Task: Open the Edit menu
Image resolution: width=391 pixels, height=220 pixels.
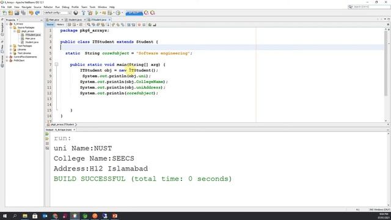Action: click(x=10, y=7)
